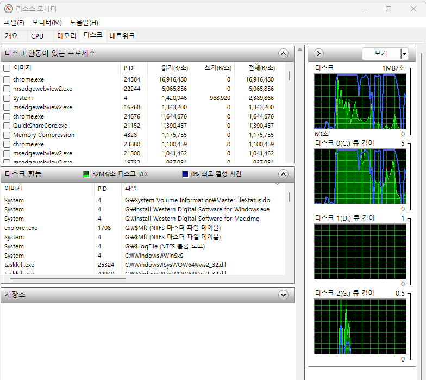426x380 pixels.
Task: Click the 디스크 2(G:) 큐 길이 graph
Action: click(360, 326)
